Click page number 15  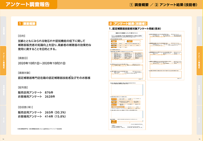[x=200, y=139]
